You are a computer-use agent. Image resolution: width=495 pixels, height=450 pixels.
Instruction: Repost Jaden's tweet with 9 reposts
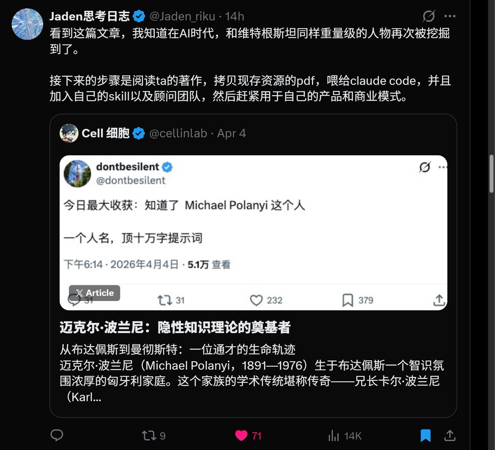153,436
